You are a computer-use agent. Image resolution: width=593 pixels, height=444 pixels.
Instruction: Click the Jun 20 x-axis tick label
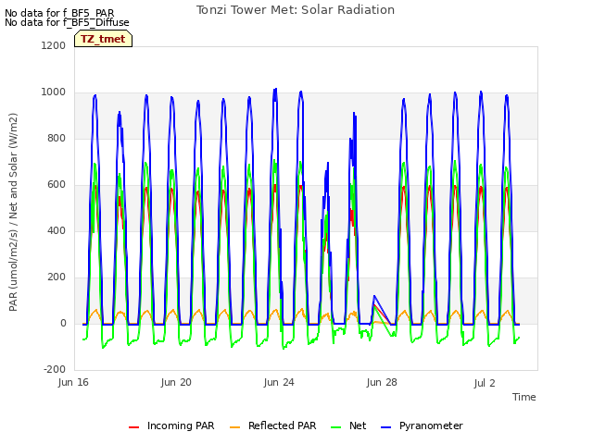tap(176, 382)
